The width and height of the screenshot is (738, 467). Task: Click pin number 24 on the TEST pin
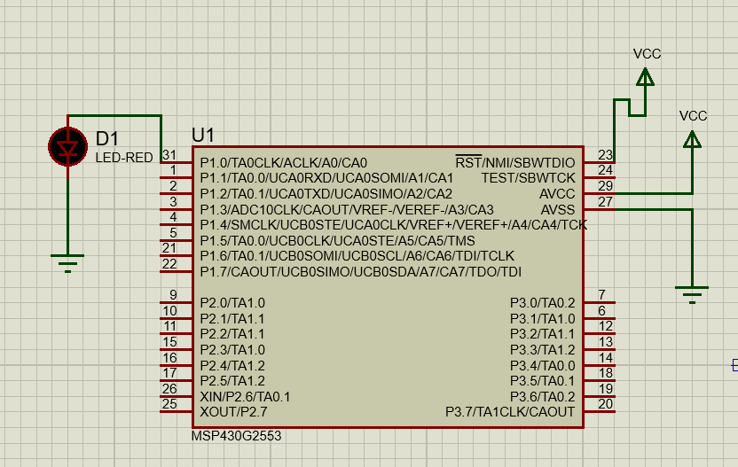point(605,170)
